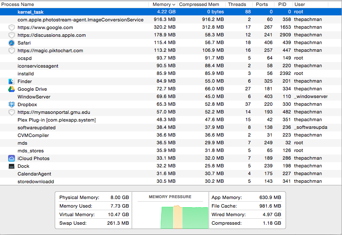342x235 pixels.
Task: Select the https://www.google.com process name
Action: pos(45,27)
